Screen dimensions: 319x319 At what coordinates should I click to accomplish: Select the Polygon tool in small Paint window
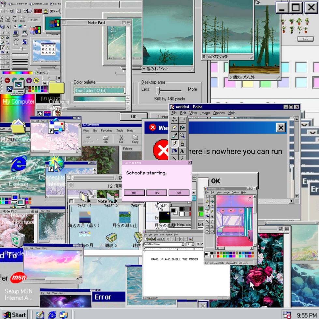tap(212, 226)
